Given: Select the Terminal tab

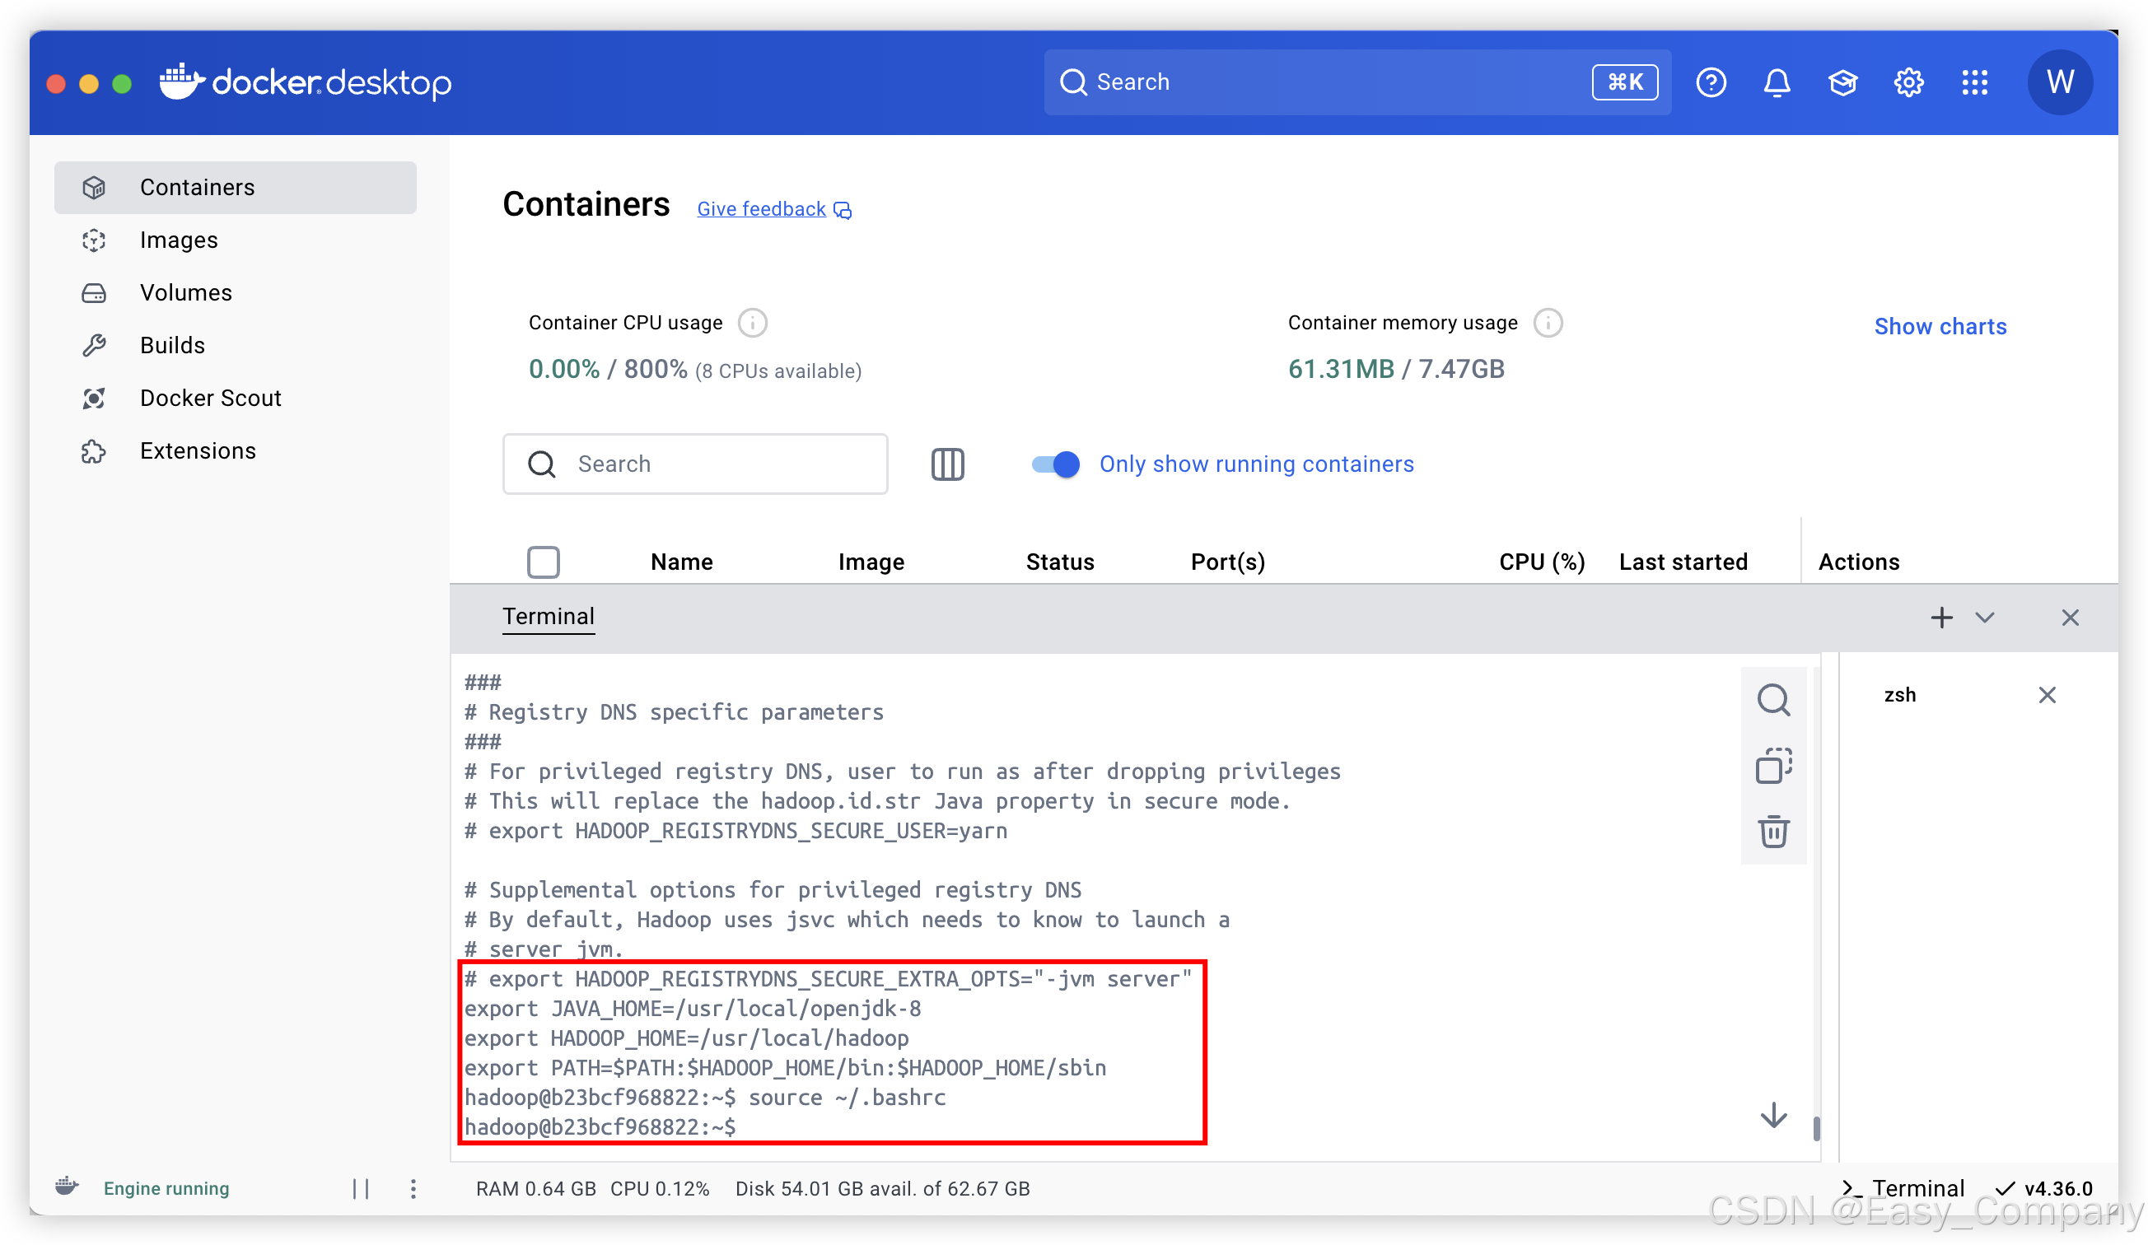Looking at the screenshot, I should pos(548,616).
